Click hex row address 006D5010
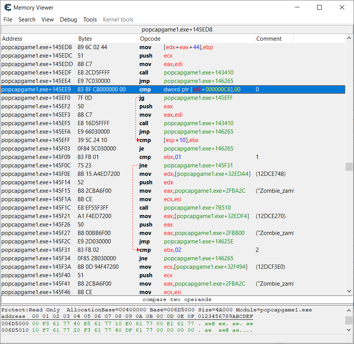 [x=15, y=330]
